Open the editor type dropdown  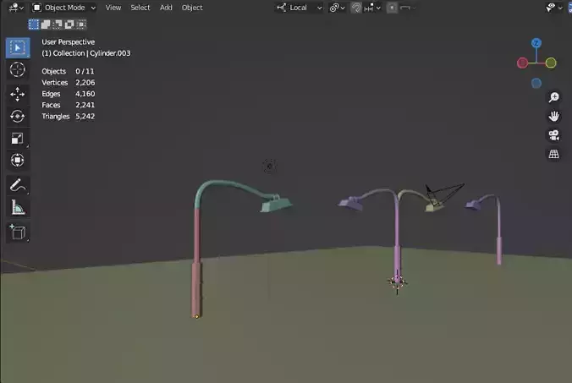tap(16, 8)
